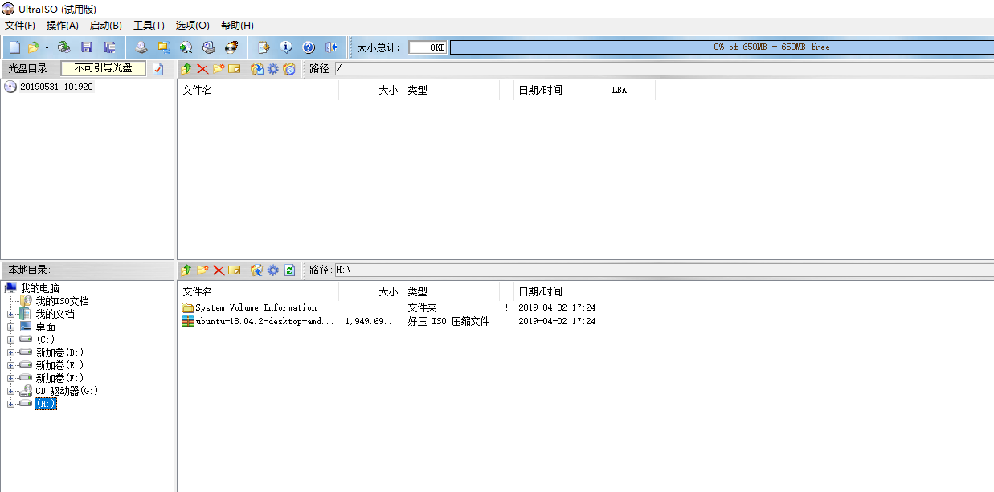Click the Open file folder icon

(34, 47)
